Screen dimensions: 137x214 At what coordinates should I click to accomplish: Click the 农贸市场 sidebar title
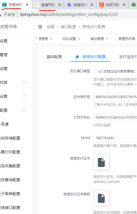tap(9, 27)
